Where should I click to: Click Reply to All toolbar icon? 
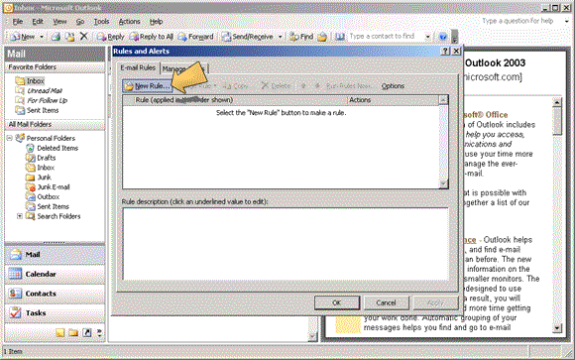[151, 37]
